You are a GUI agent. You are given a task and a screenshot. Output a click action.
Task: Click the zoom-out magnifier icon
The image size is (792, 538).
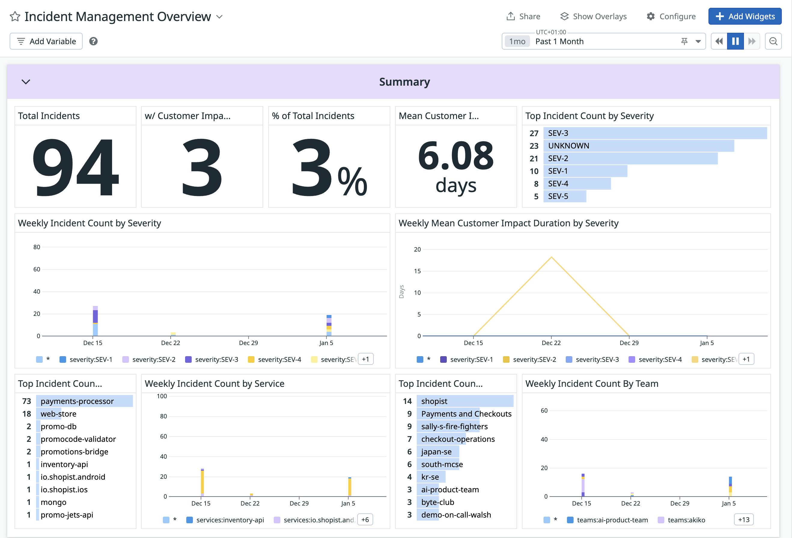(773, 41)
